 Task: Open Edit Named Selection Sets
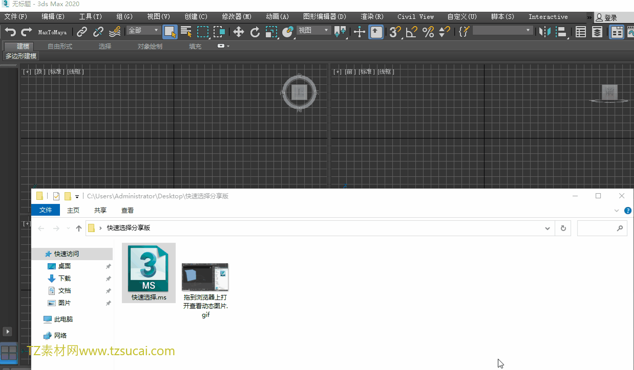[x=463, y=32]
